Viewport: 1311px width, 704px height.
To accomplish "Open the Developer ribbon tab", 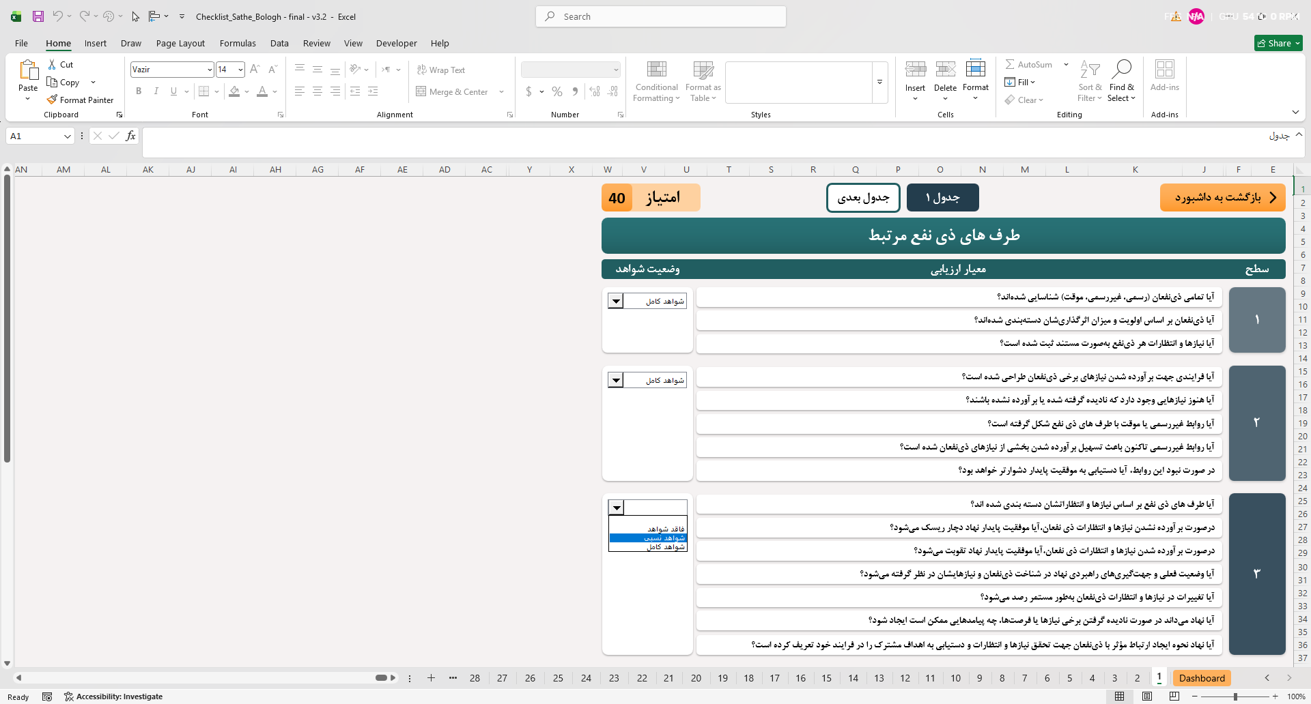I will click(396, 43).
